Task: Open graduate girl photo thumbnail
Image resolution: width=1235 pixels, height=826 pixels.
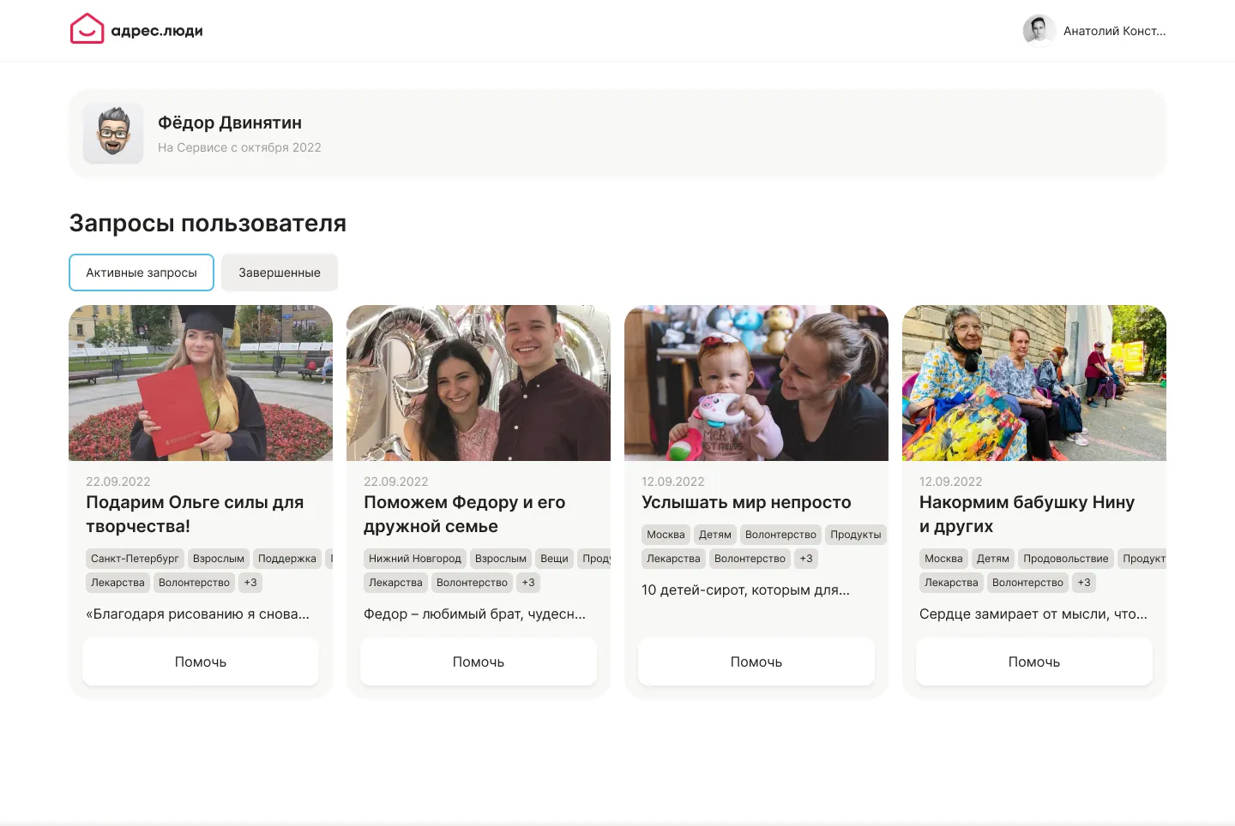Action: coord(201,383)
